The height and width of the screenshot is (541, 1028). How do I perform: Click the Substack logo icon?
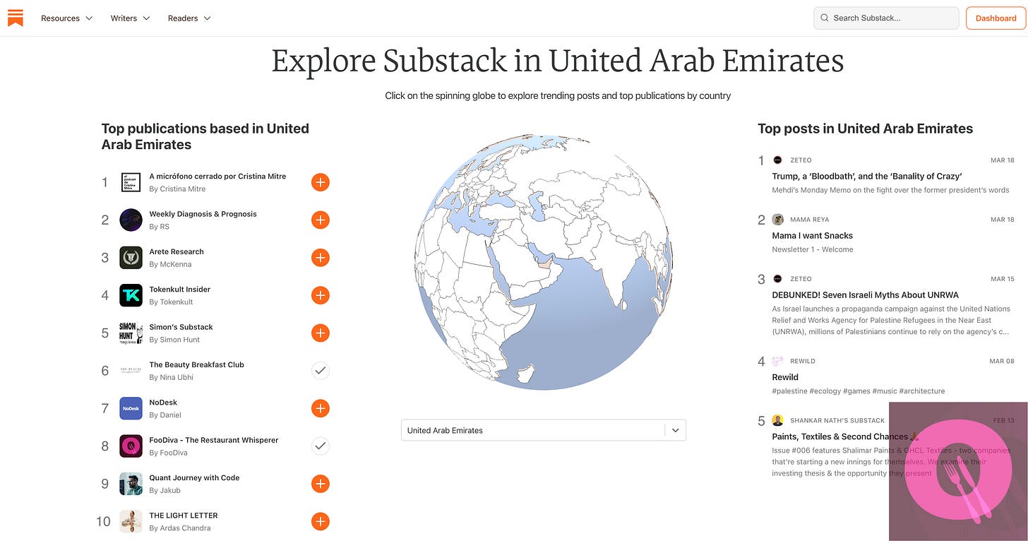(16, 18)
